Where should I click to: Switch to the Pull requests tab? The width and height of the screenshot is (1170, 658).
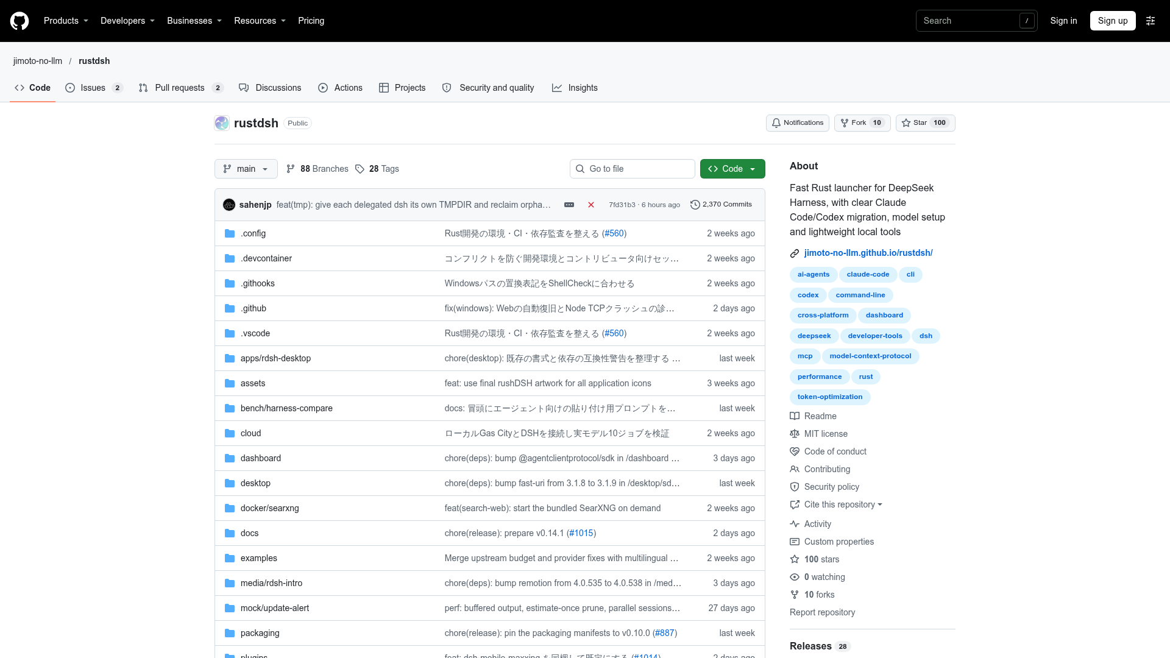[181, 88]
